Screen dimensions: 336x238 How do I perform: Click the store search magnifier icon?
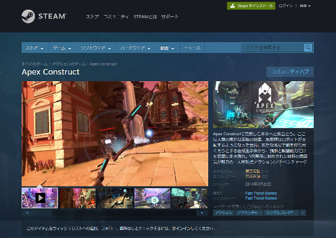click(308, 47)
